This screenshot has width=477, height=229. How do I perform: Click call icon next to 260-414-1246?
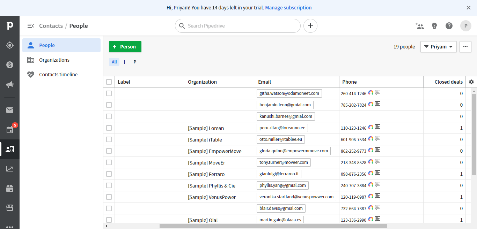pos(371,93)
